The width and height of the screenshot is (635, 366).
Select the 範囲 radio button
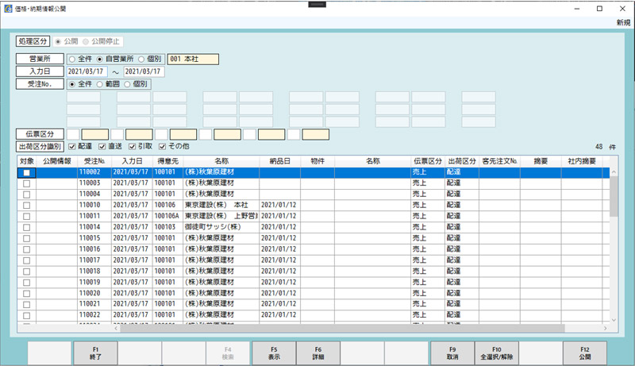pyautogui.click(x=100, y=84)
